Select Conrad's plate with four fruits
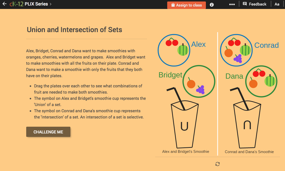 click(236, 50)
